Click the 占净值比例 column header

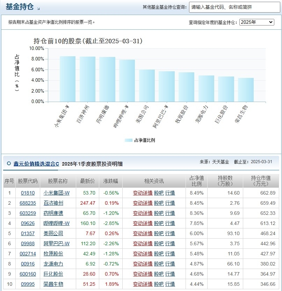click(197, 181)
